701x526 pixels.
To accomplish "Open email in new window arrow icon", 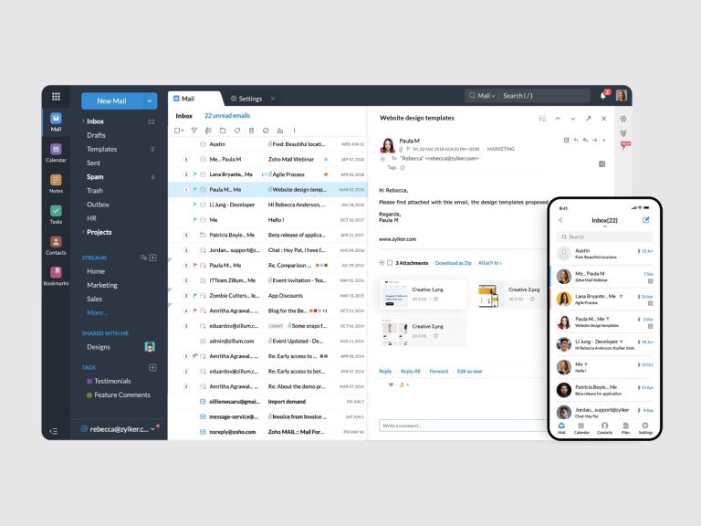I will point(589,119).
